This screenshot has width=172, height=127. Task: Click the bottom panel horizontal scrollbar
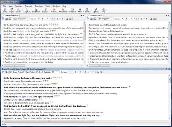(49, 121)
